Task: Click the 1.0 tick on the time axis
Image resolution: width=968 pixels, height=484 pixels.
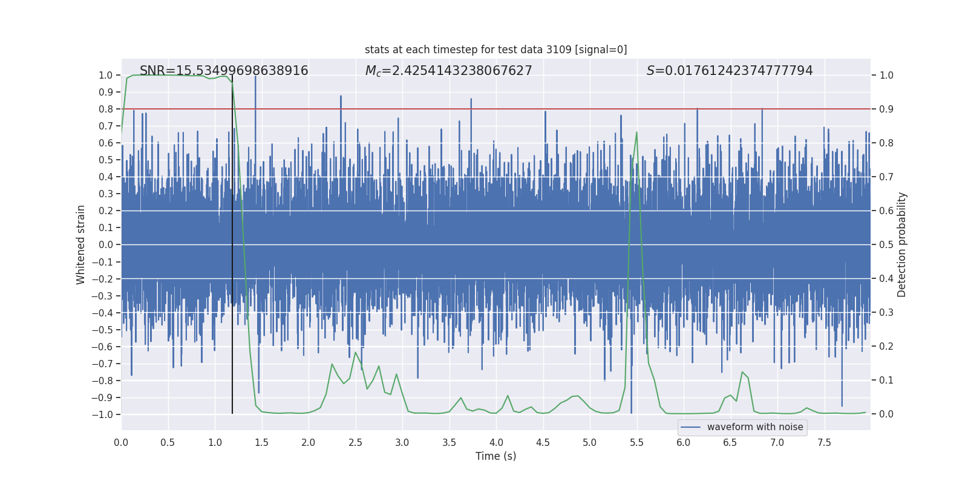Action: [215, 442]
